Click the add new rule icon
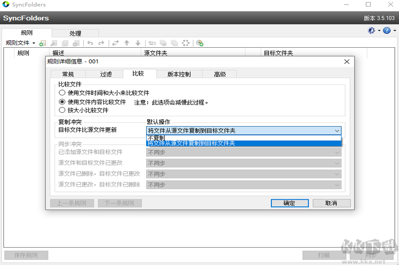 tap(42, 43)
